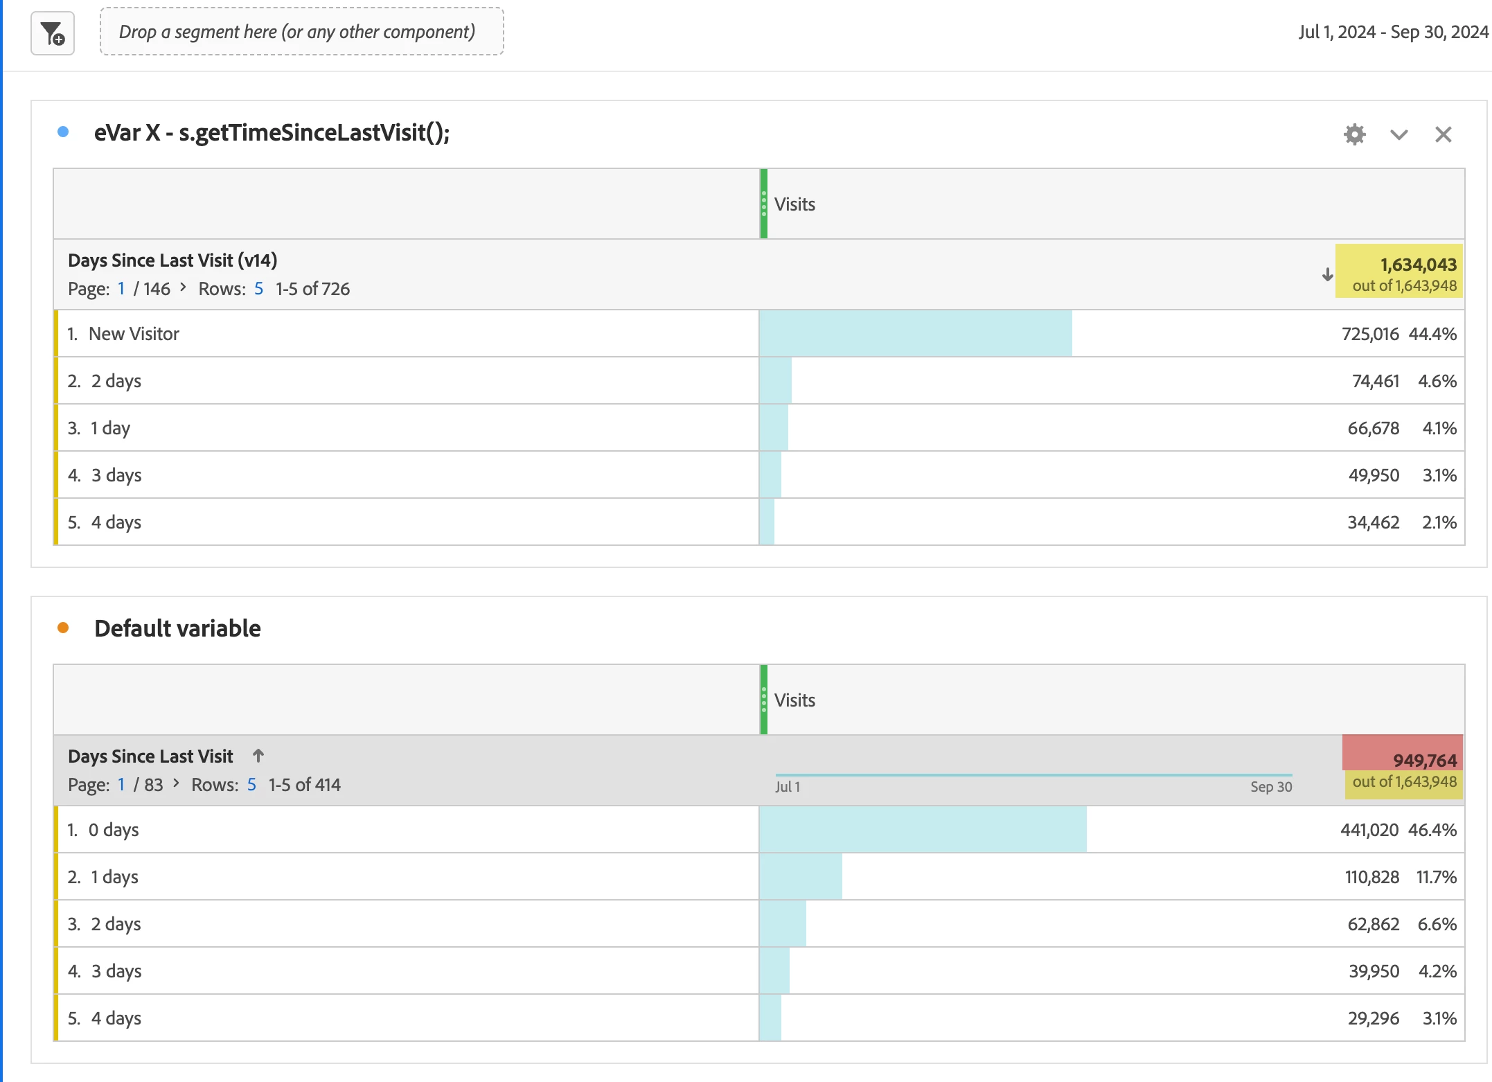Click the segment filter funnel icon
1492x1082 pixels.
pos(53,33)
